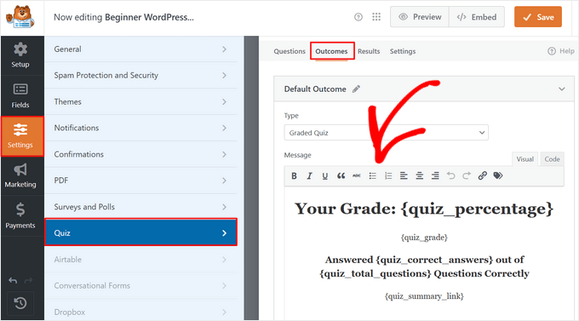Rename Default Outcome with the pencil icon
This screenshot has width=579, height=321.
point(356,89)
